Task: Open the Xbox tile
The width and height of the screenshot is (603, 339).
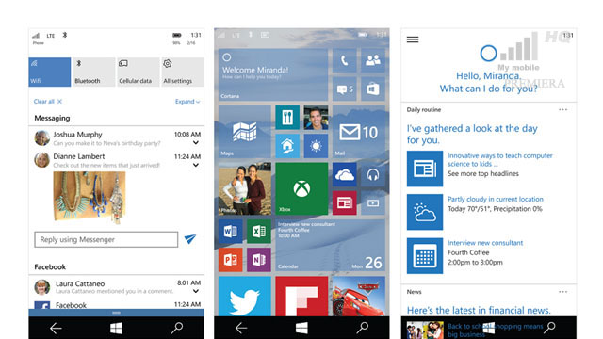Action: click(301, 188)
